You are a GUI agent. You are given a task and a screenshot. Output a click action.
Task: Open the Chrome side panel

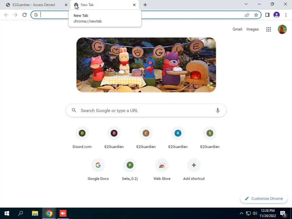coord(267,15)
